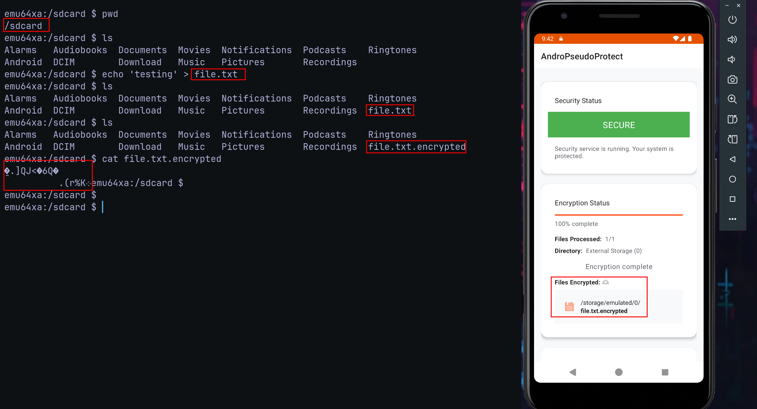Click the emulator sidebar back triangle icon
This screenshot has height=409, width=757.
[732, 159]
